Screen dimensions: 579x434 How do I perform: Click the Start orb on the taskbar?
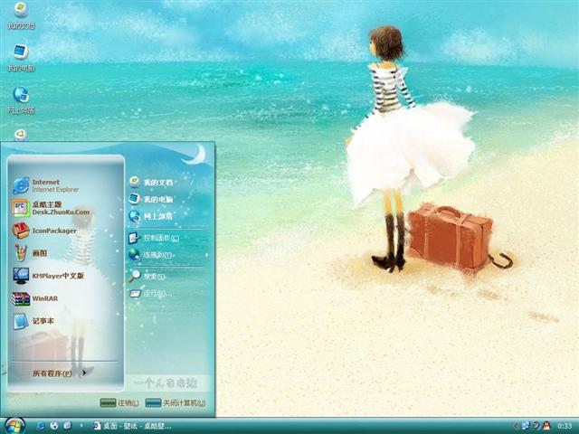[x=14, y=426]
